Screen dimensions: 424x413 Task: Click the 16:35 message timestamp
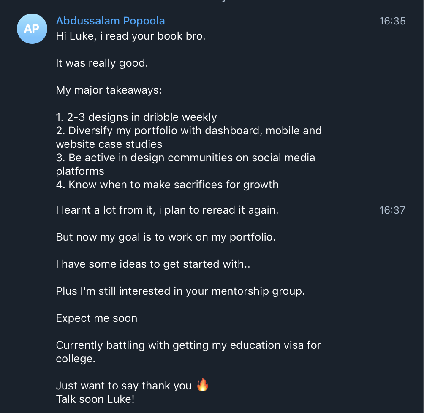point(392,21)
